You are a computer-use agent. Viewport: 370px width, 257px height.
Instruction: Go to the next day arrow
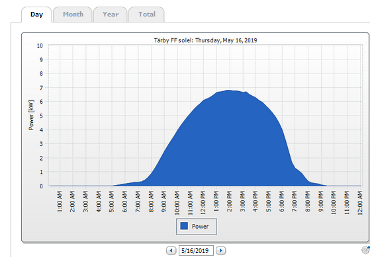221,250
